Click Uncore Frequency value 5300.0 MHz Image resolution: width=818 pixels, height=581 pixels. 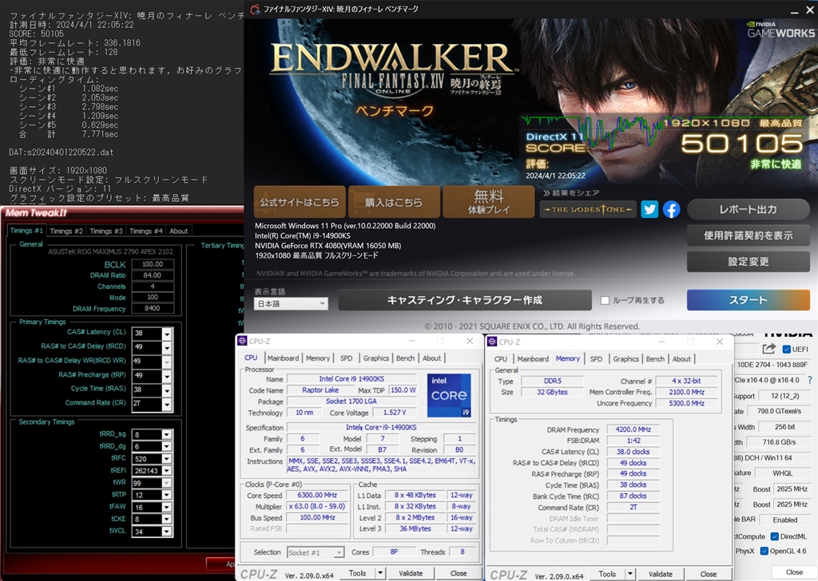[x=686, y=403]
